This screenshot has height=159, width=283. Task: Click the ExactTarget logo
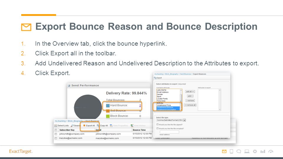tap(21, 151)
